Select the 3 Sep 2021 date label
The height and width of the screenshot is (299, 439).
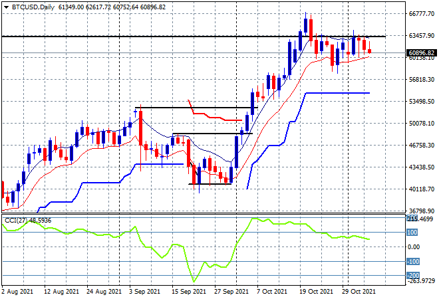144,292
